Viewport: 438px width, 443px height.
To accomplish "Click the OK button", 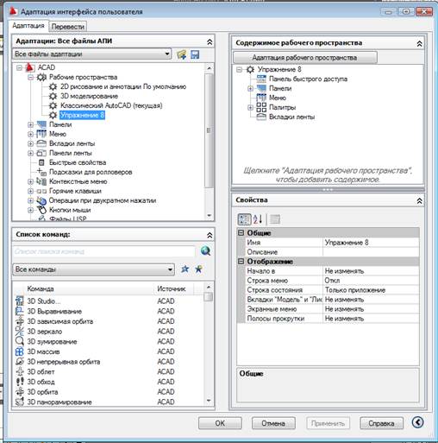I will 220,423.
